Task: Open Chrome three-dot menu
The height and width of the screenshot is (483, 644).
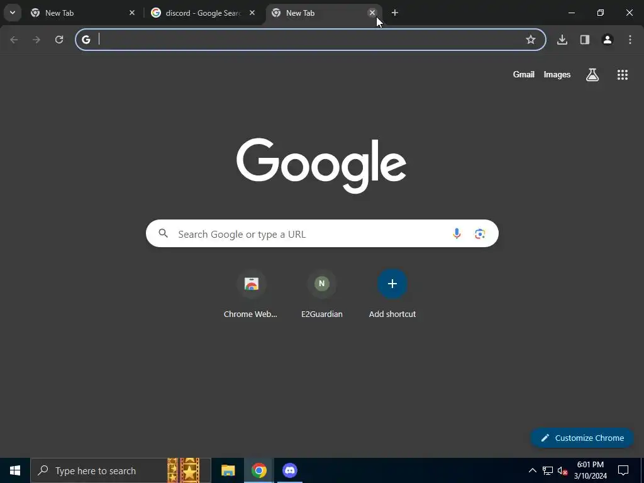Action: pos(630,40)
